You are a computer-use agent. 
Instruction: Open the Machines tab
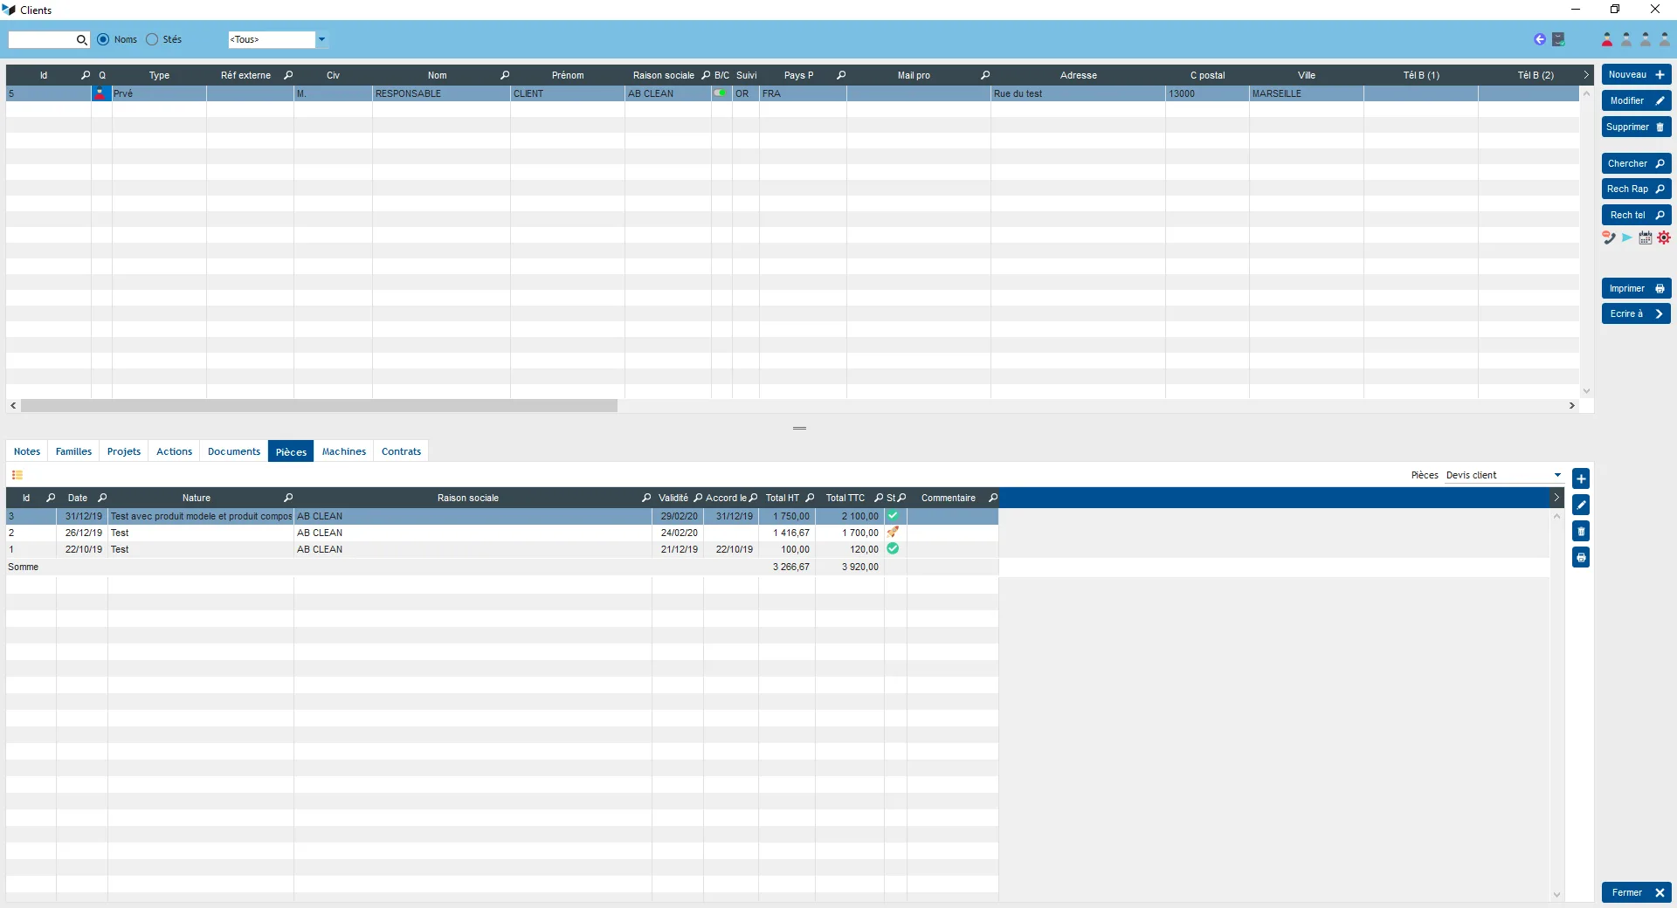point(344,451)
